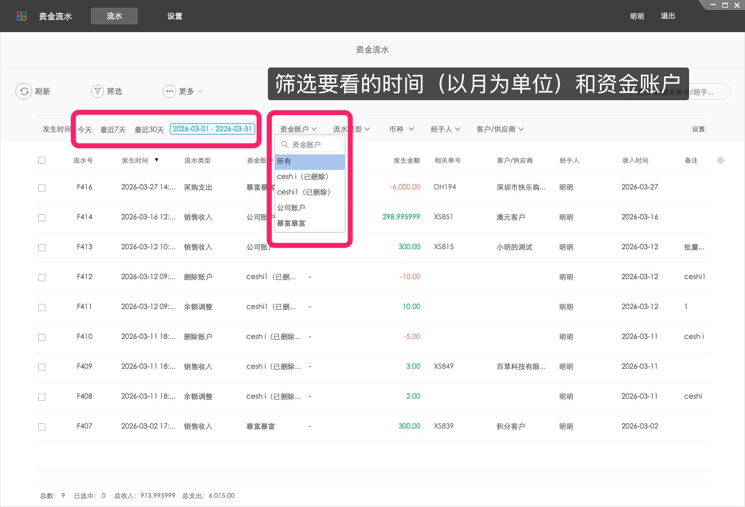This screenshot has width=745, height=507.
Task: Select ceshi1（已删除）account option
Action: [310, 192]
